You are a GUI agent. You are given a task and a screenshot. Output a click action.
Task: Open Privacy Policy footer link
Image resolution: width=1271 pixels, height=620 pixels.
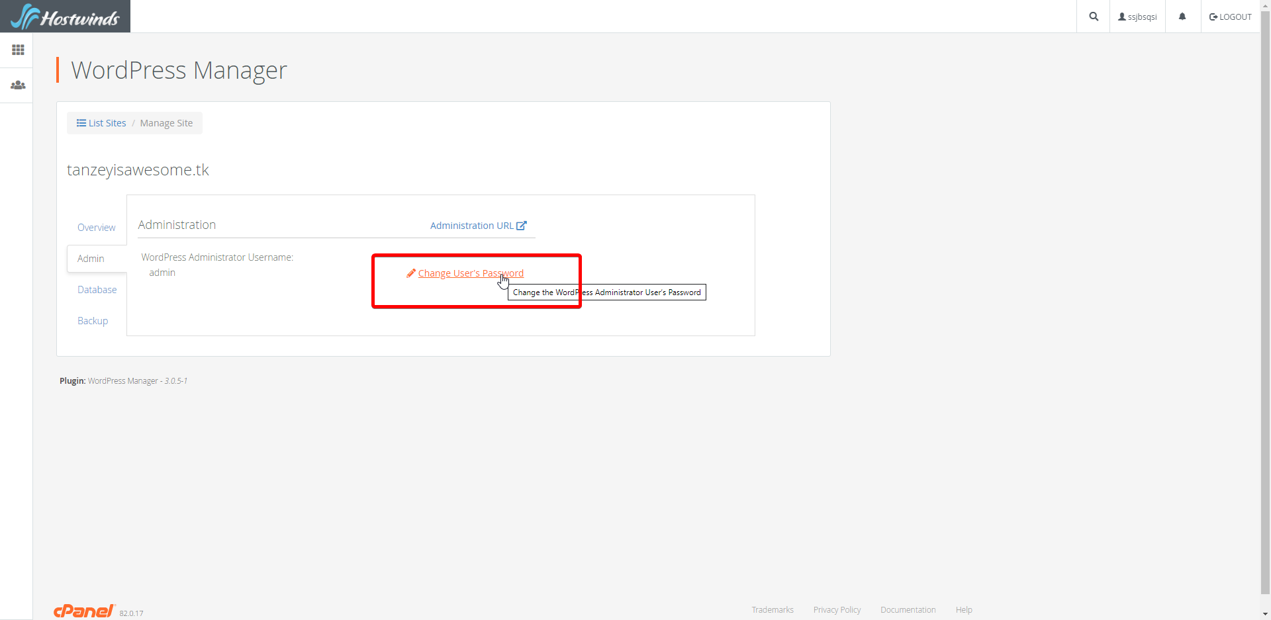pos(837,610)
